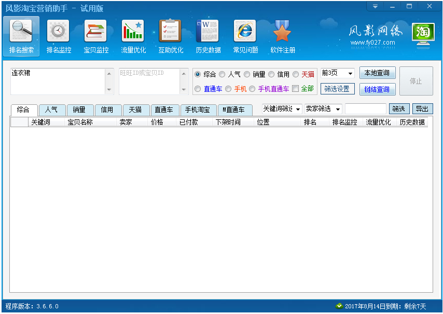Open the 流量优化 chart icon

click(133, 31)
